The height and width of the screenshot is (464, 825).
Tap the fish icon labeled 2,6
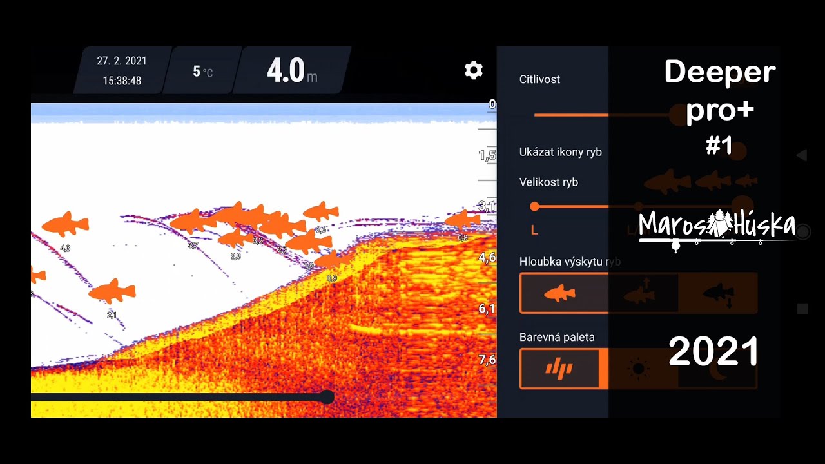pos(321,211)
